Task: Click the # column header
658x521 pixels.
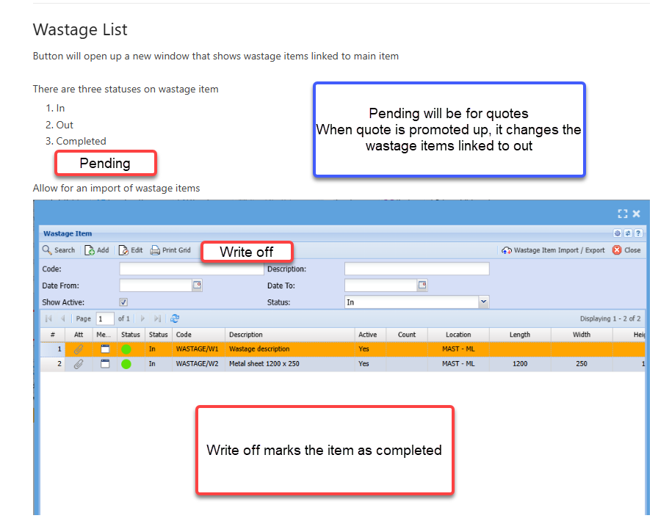Action: (52, 335)
